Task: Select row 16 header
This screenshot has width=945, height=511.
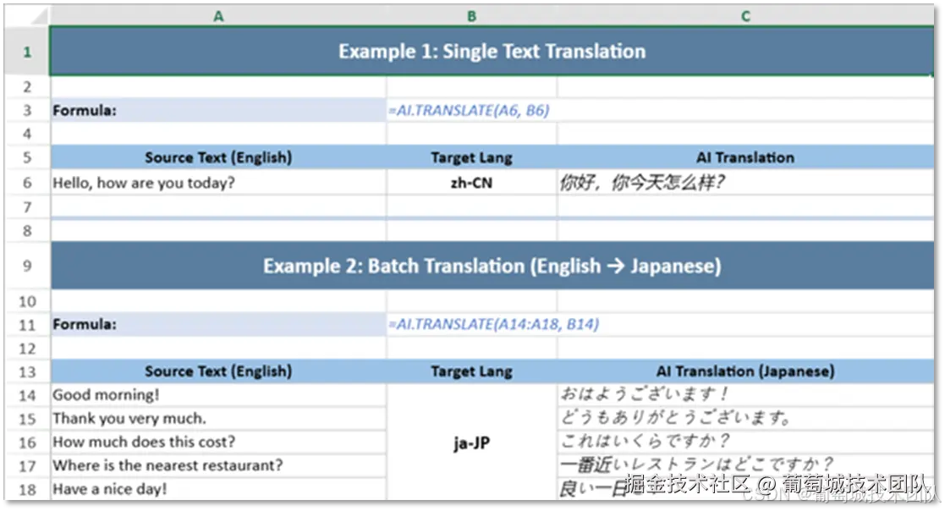Action: tap(27, 442)
